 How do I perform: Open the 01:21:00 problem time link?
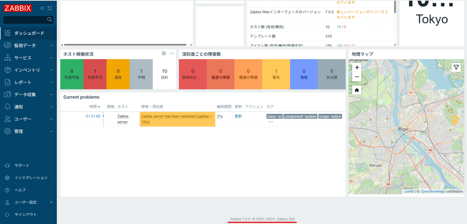(93, 116)
